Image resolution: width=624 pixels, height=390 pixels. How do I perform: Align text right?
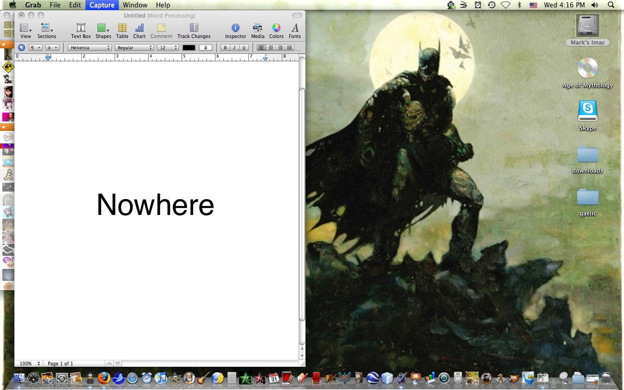[280, 47]
